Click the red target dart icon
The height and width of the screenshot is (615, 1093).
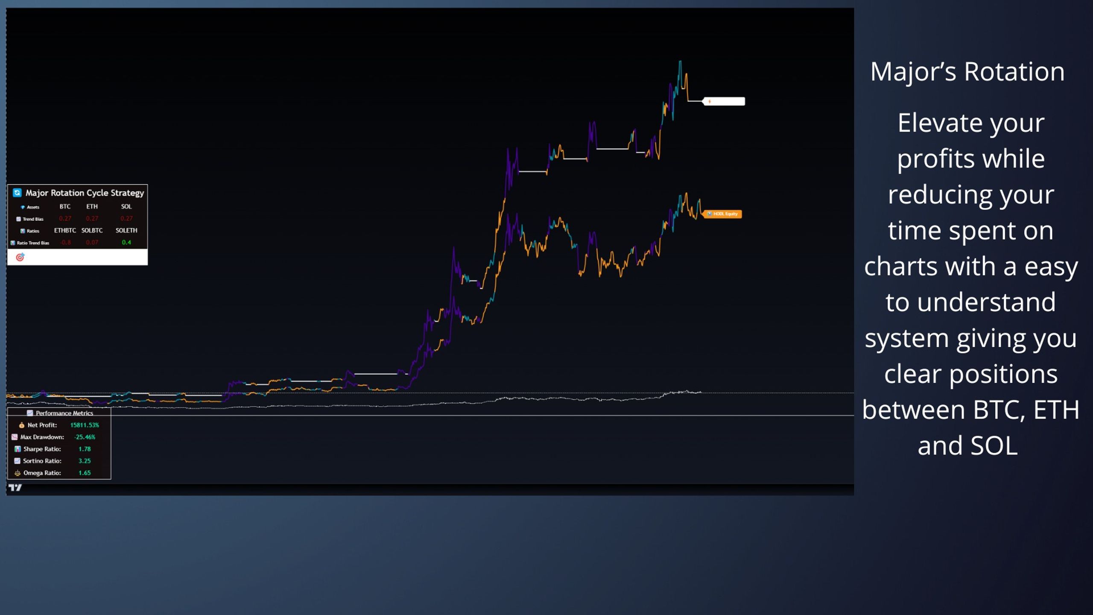[x=20, y=257]
